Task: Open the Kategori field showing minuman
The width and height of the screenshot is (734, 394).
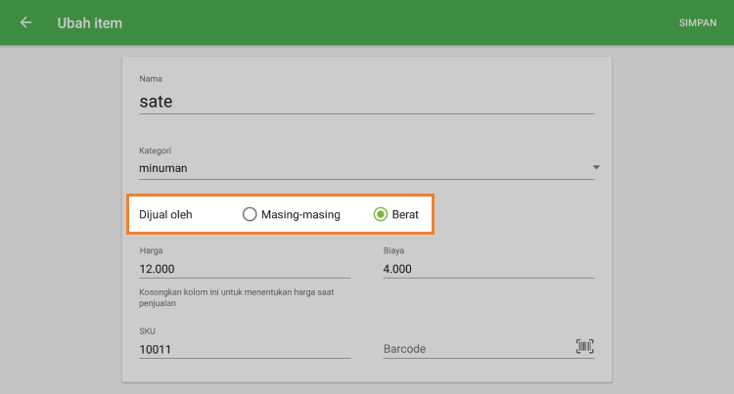Action: pos(362,168)
